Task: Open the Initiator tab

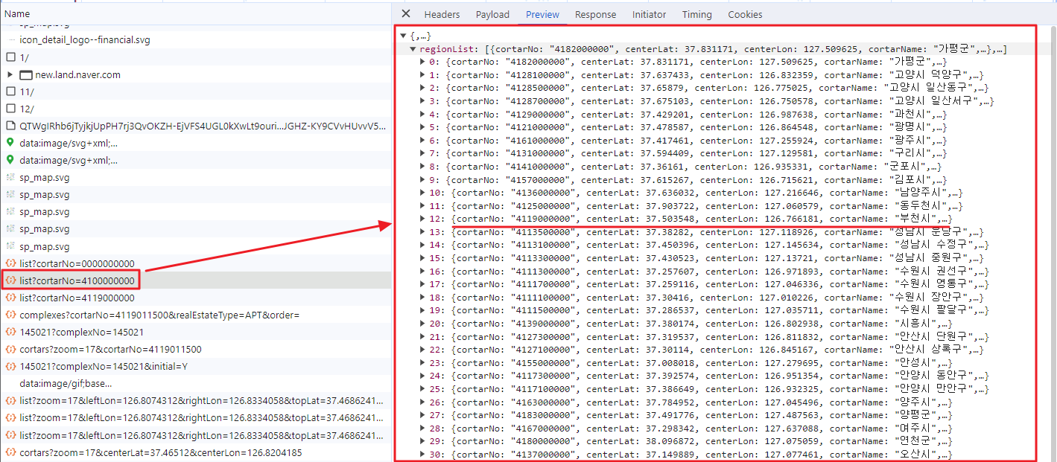Action: click(x=649, y=14)
